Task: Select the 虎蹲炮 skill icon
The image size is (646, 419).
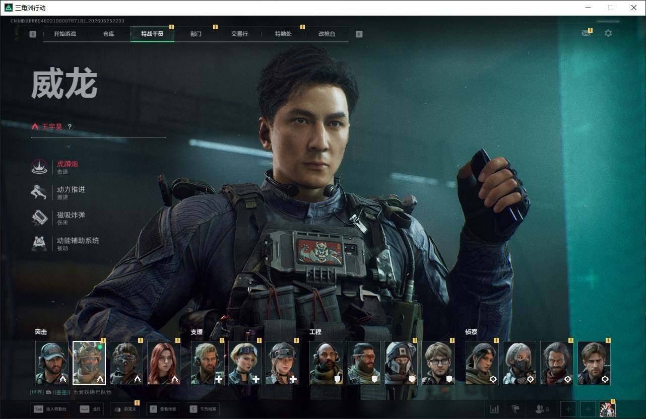Action: tap(39, 167)
